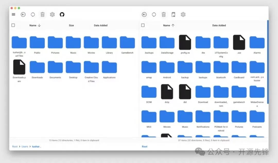Click the delete icon in the right toolbar
The image size is (278, 163).
pyautogui.click(x=164, y=14)
